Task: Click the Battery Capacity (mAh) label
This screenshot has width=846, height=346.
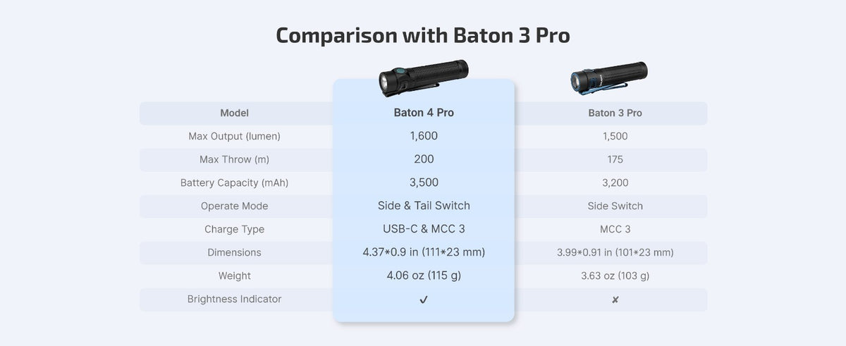Action: click(x=234, y=183)
